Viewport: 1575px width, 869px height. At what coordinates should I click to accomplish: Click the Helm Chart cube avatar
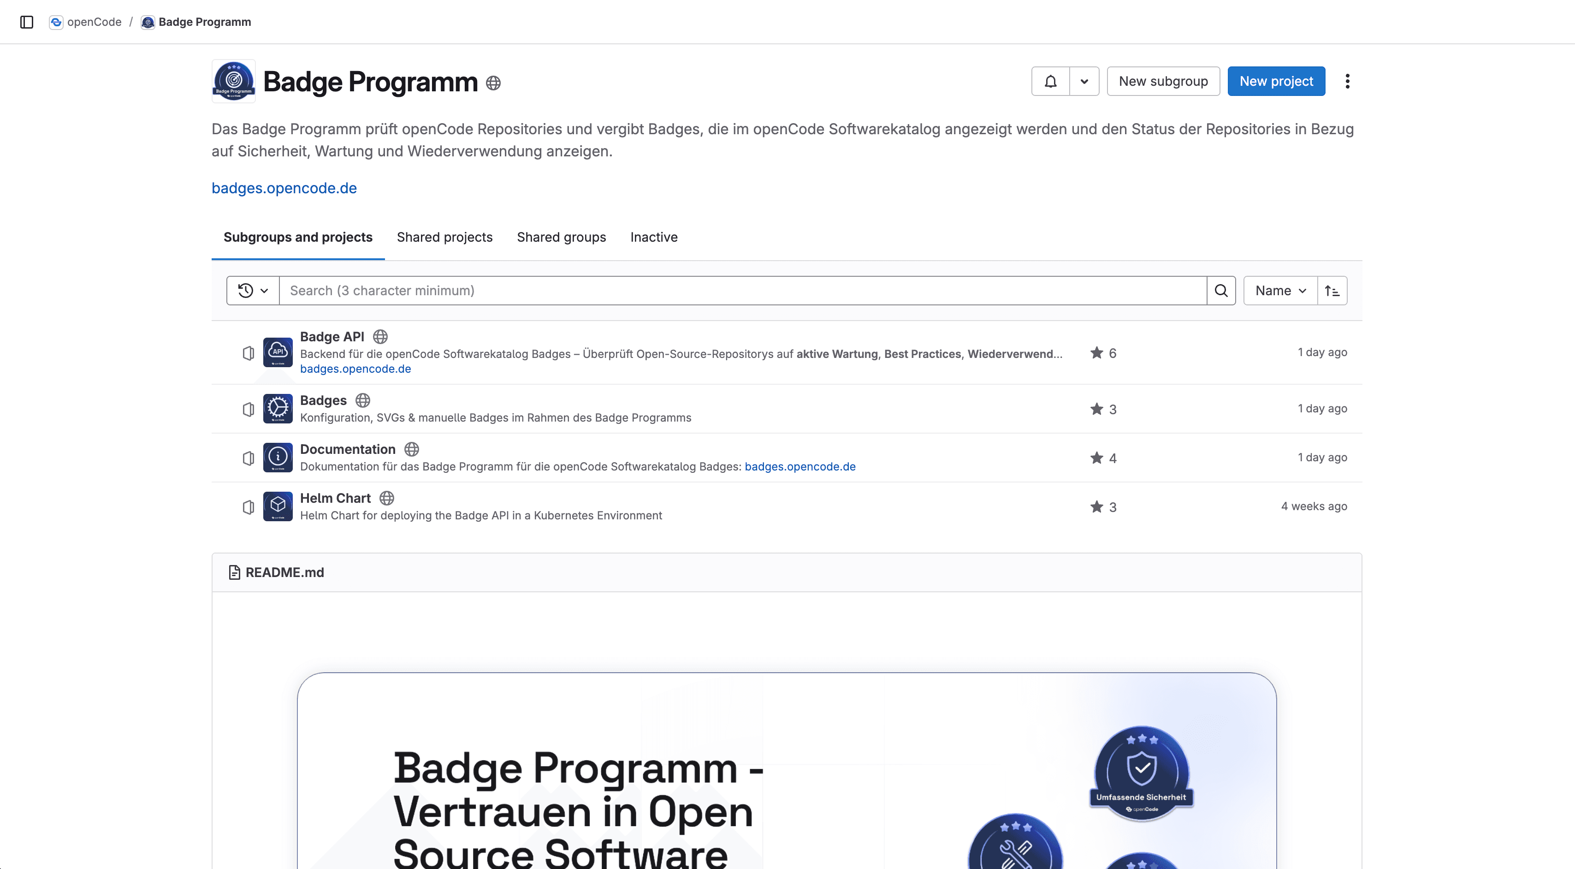(278, 506)
